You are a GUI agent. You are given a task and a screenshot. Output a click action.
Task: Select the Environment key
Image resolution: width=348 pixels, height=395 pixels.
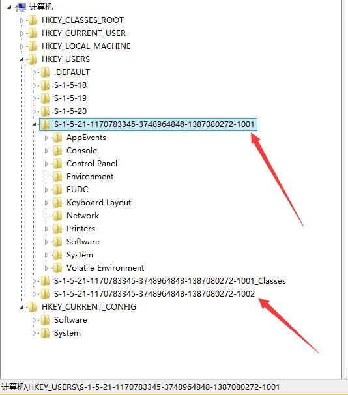click(x=90, y=177)
